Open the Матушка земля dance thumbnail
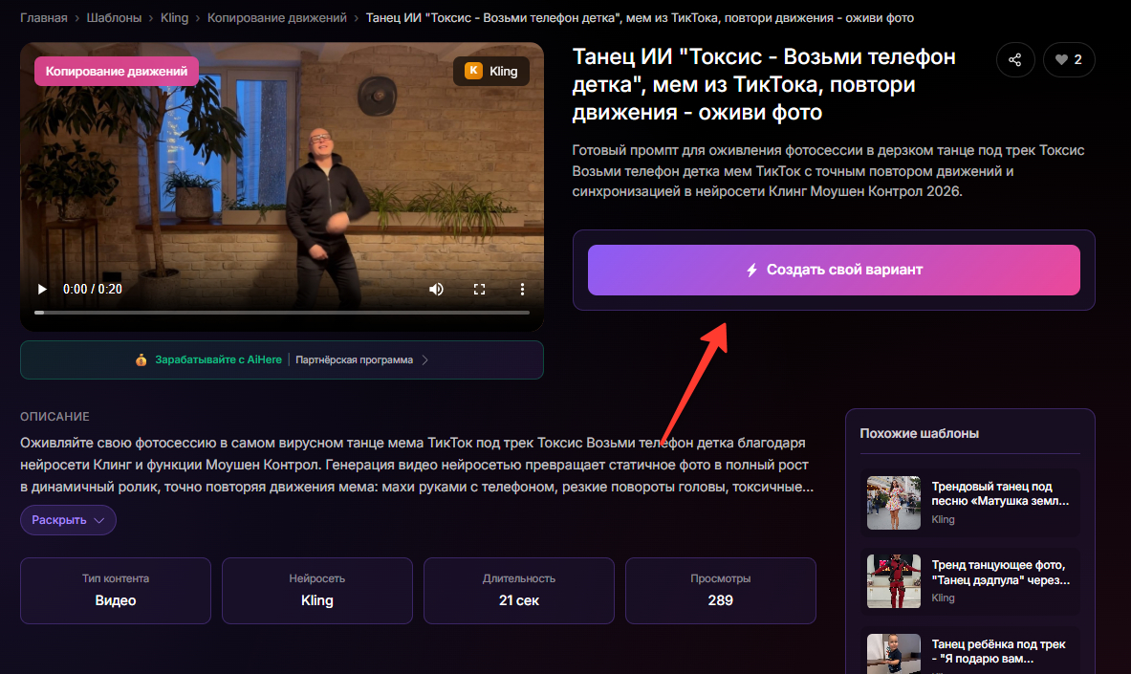1131x674 pixels. point(893,503)
